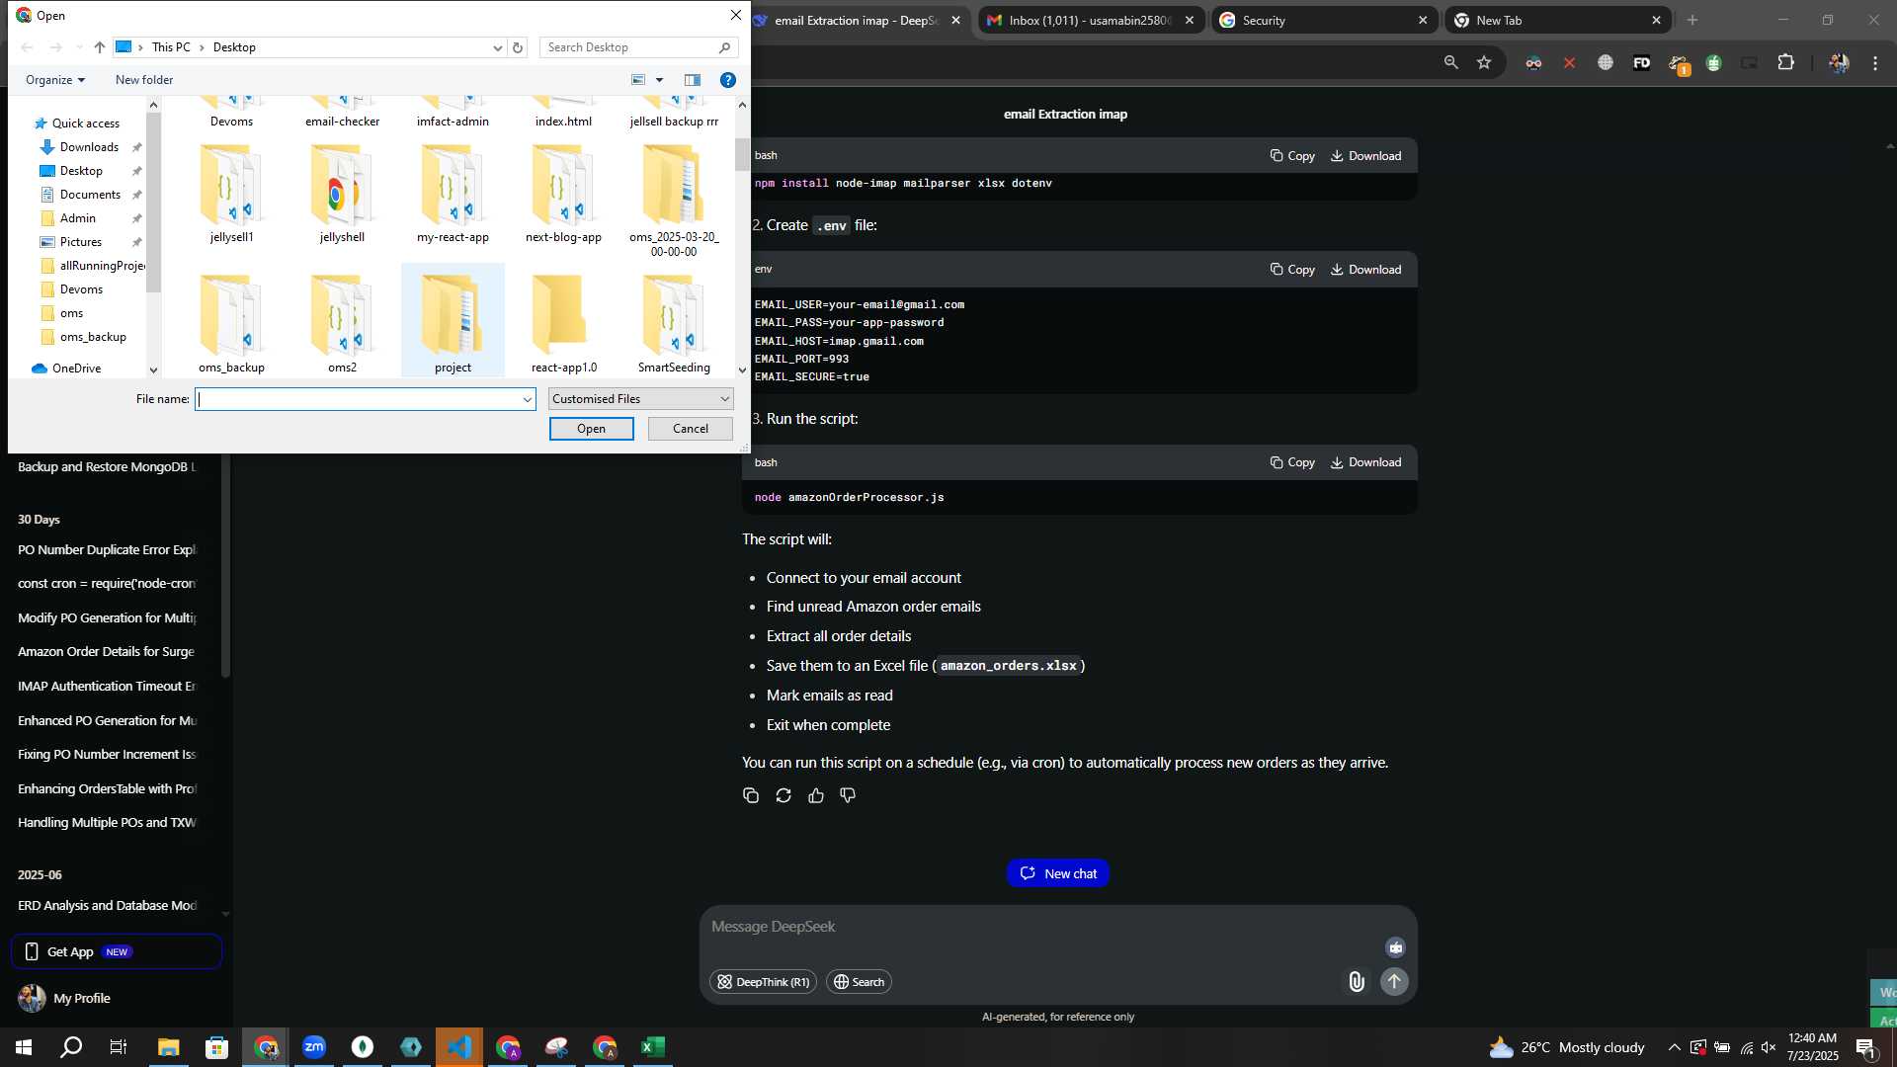The image size is (1897, 1067).
Task: Click Get App button in sidebar
Action: pyautogui.click(x=117, y=951)
